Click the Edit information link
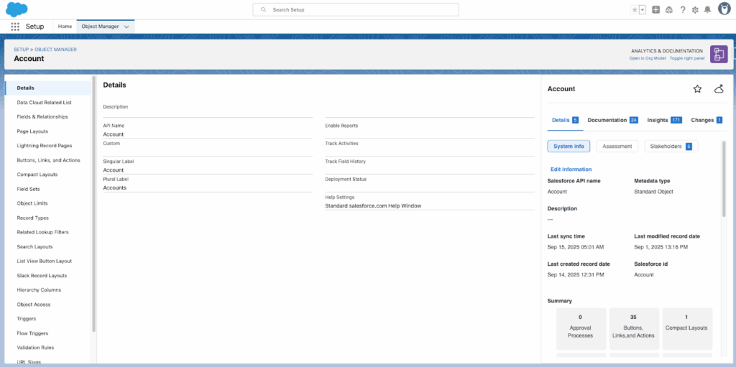 coord(571,169)
